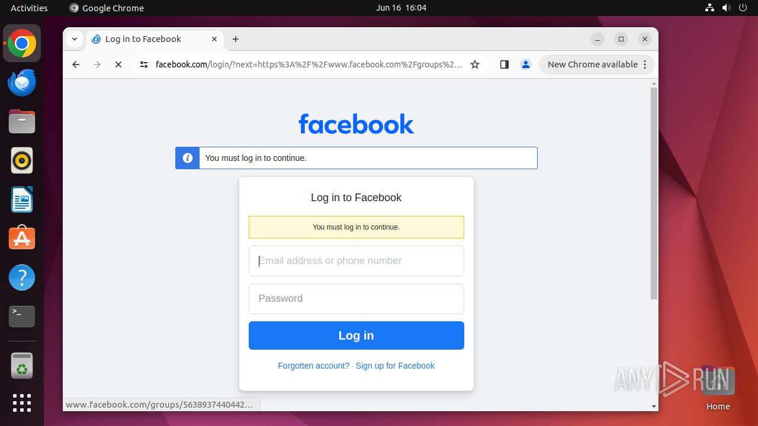Open the Forgotten account? link
Image resolution: width=758 pixels, height=426 pixels.
313,366
